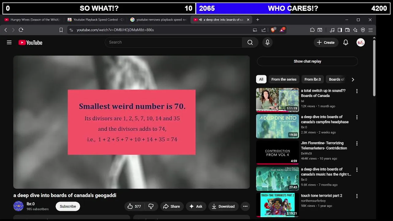Viewport: 393px width, 221px height.
Task: Open Brave Shields lion icon
Action: (273, 29)
